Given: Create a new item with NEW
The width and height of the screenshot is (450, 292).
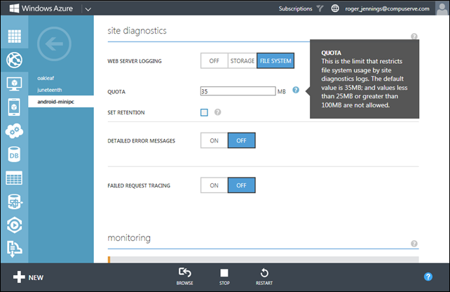Looking at the screenshot, I should [28, 277].
